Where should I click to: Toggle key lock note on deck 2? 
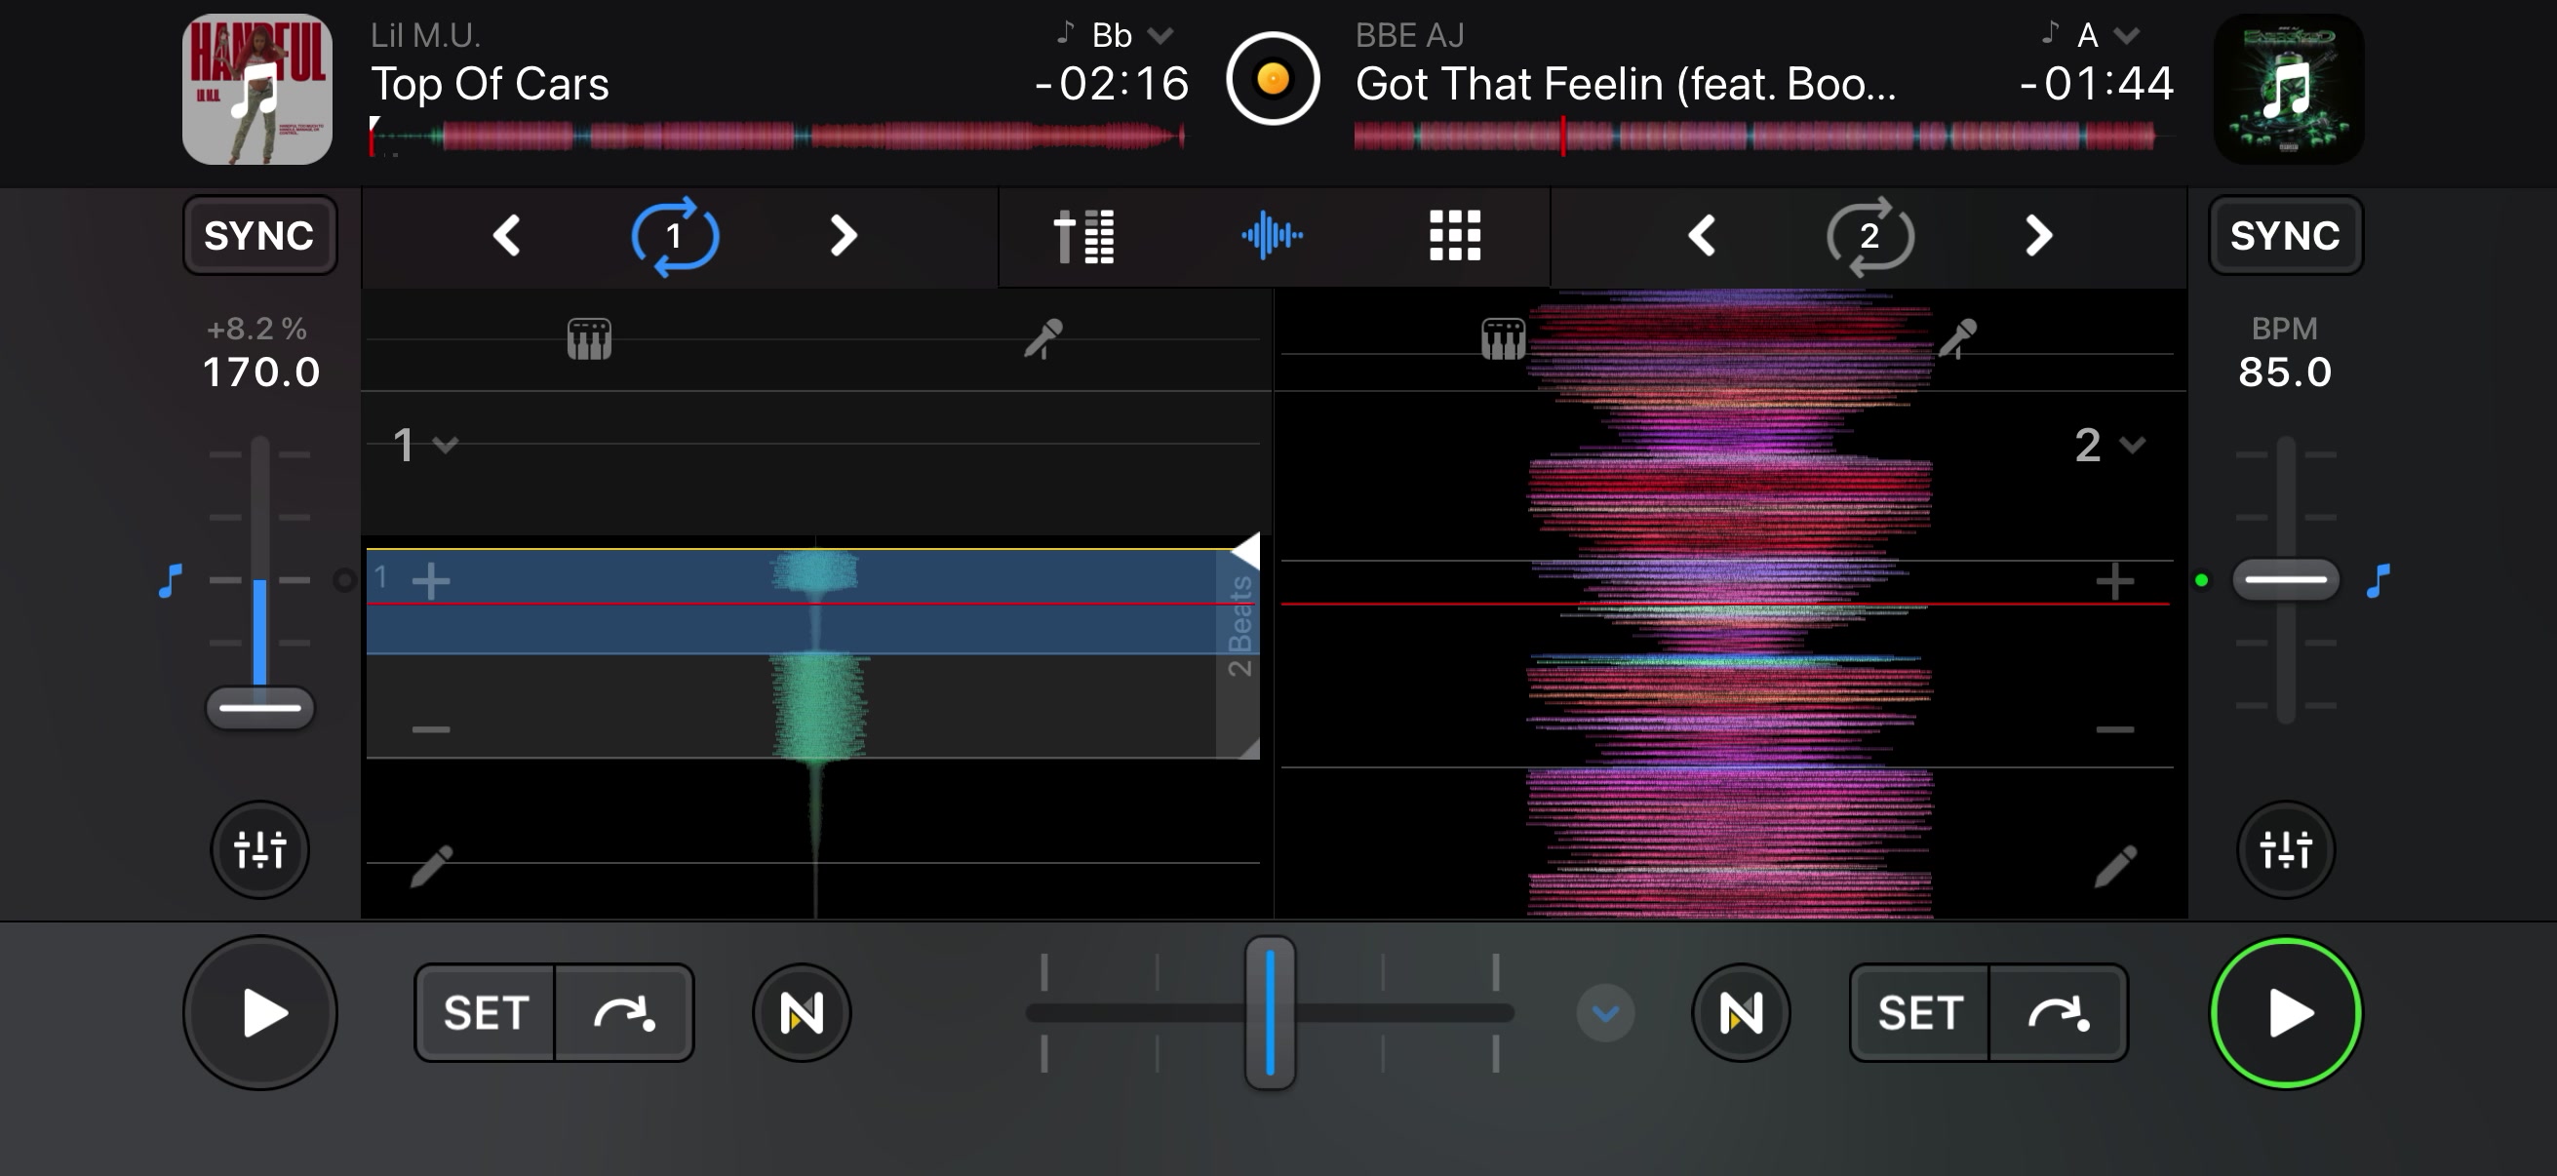(x=2379, y=579)
